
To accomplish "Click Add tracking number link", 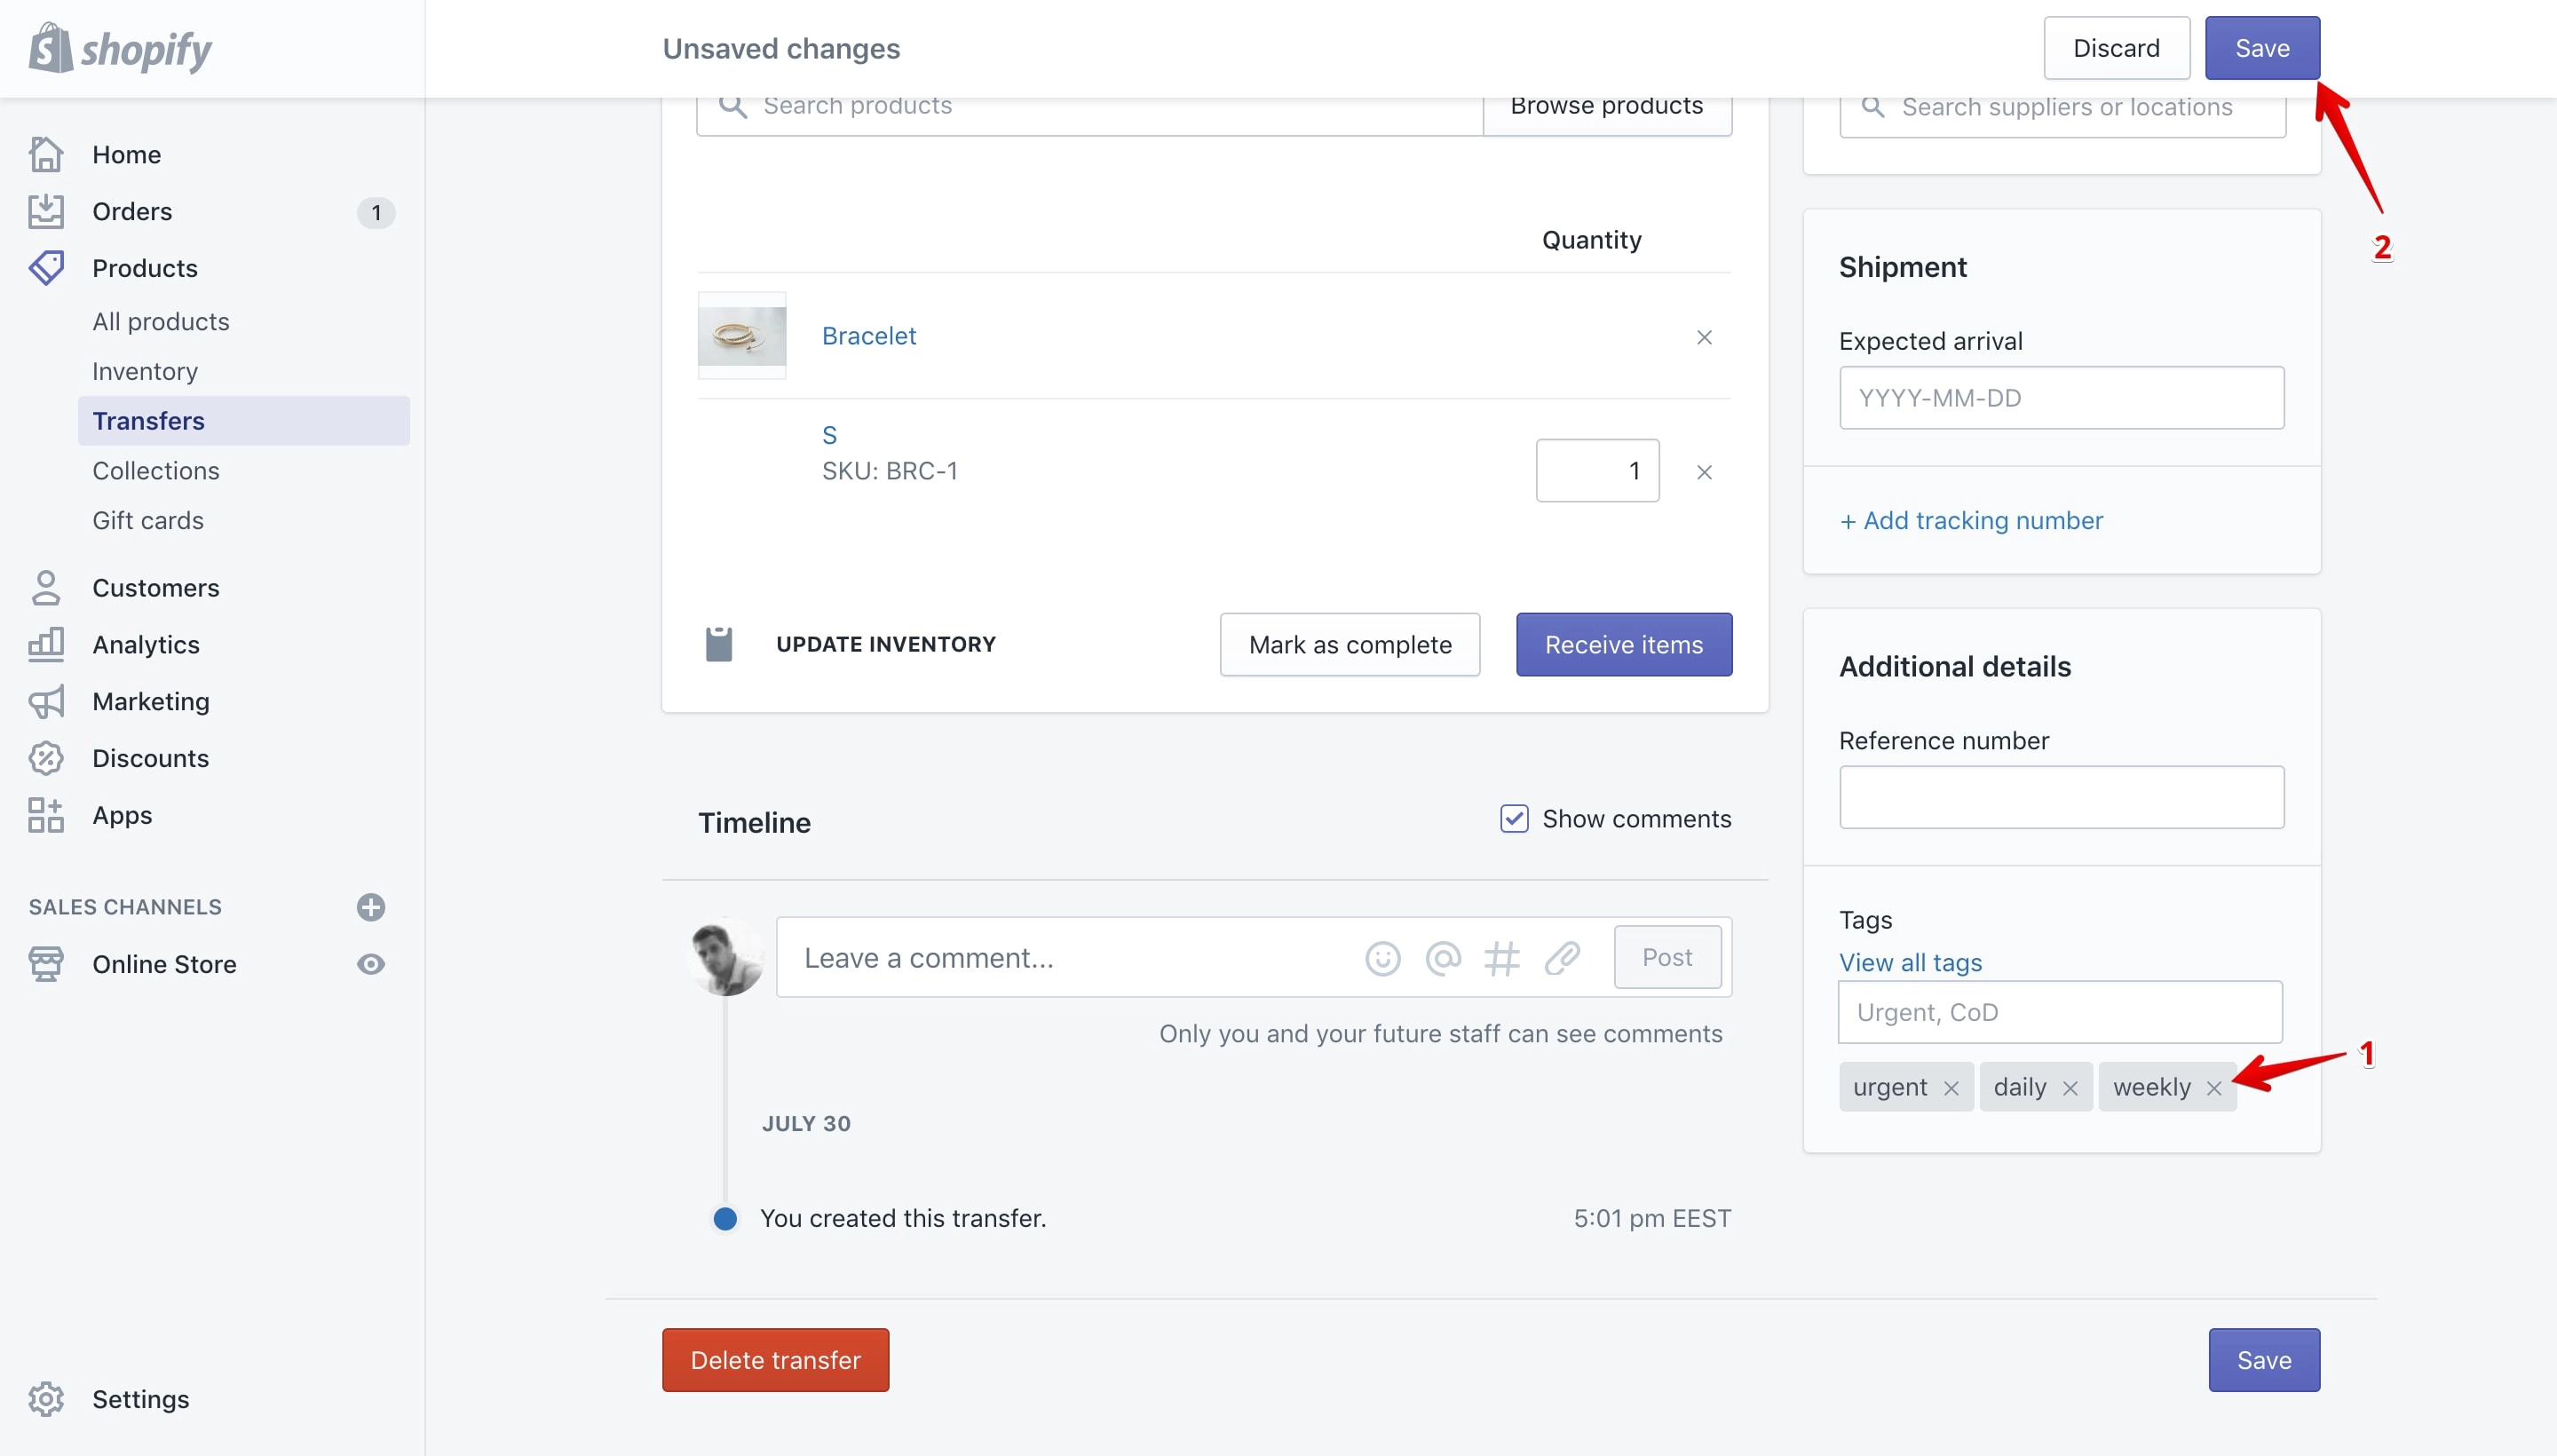I will click(1971, 521).
